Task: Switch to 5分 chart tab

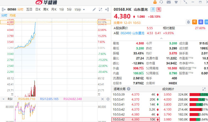Action: pos(69,9)
